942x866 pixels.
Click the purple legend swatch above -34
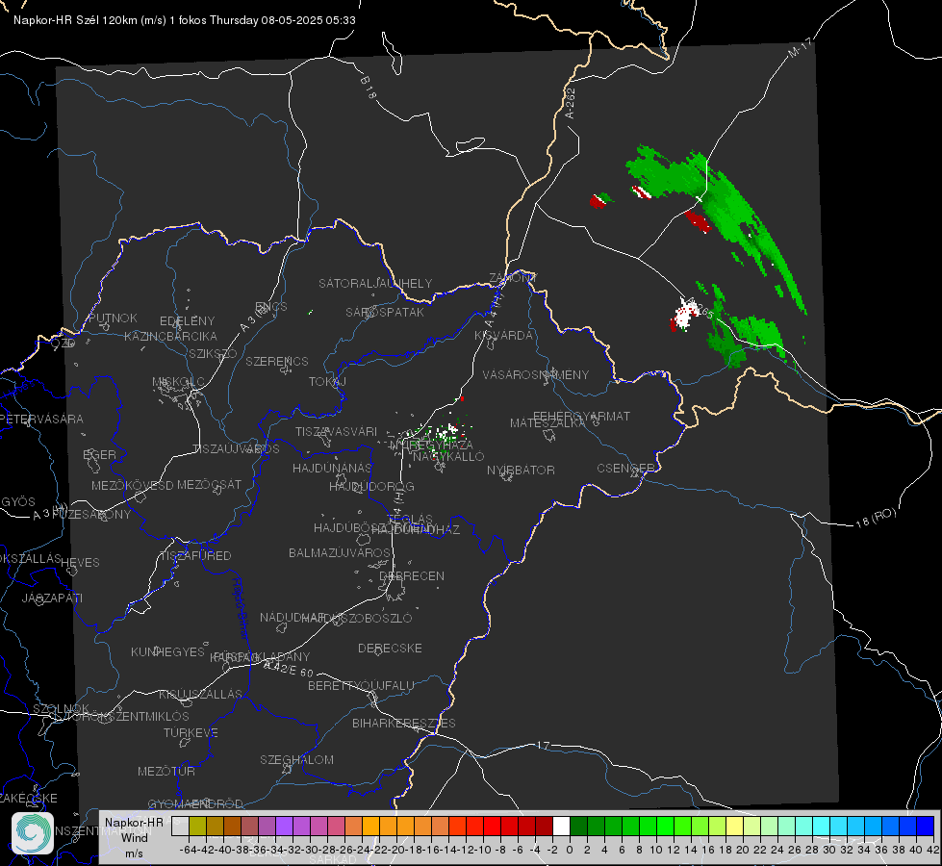[x=284, y=826]
